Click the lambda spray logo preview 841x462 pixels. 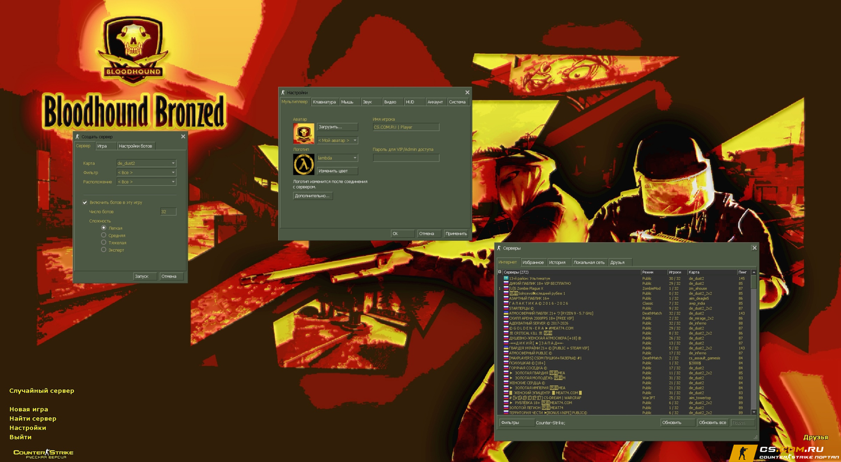(304, 164)
